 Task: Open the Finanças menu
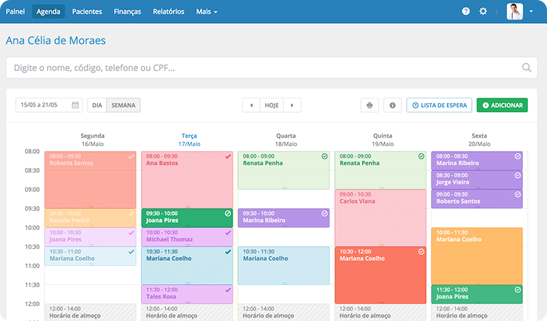pyautogui.click(x=127, y=12)
